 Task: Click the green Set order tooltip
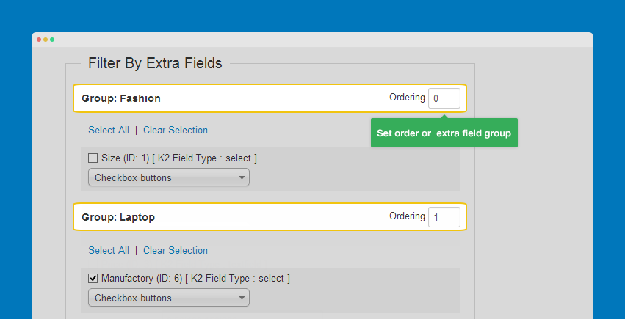444,133
